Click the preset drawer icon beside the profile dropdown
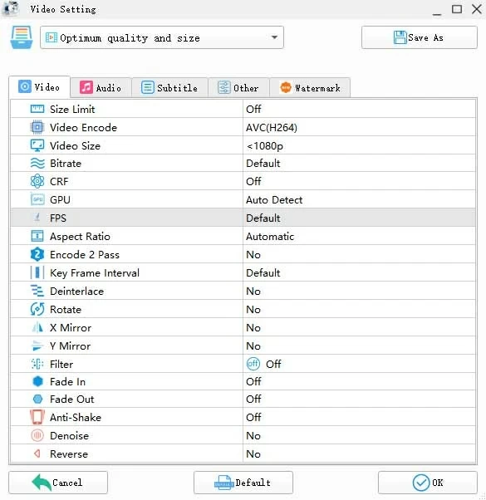486x500 pixels. click(21, 37)
